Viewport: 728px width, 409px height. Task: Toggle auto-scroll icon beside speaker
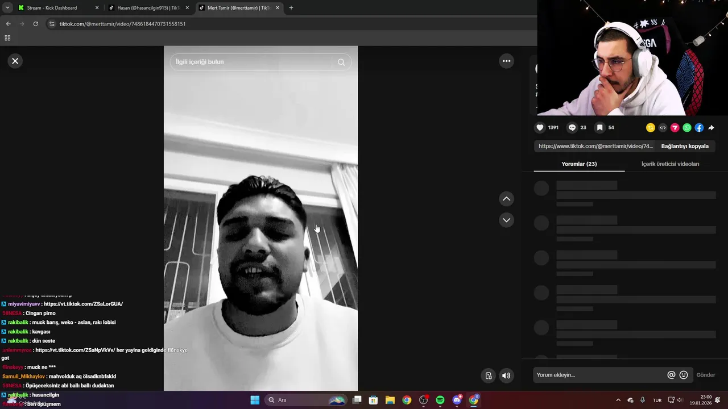coord(488,375)
